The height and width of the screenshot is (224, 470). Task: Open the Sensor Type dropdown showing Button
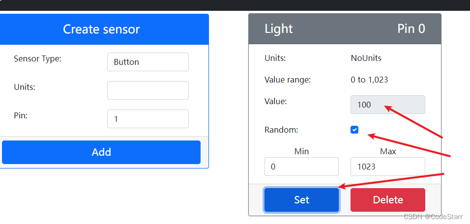pyautogui.click(x=148, y=62)
